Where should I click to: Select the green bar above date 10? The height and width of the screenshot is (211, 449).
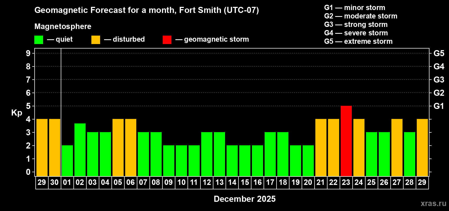click(x=181, y=161)
